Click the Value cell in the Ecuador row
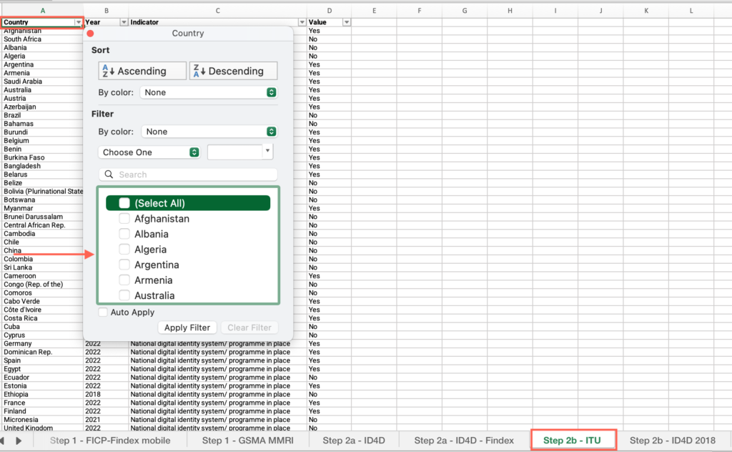The image size is (732, 452). click(329, 378)
